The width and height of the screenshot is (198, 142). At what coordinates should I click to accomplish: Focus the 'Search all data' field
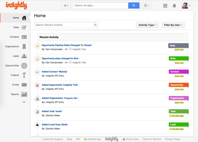click(100, 5)
